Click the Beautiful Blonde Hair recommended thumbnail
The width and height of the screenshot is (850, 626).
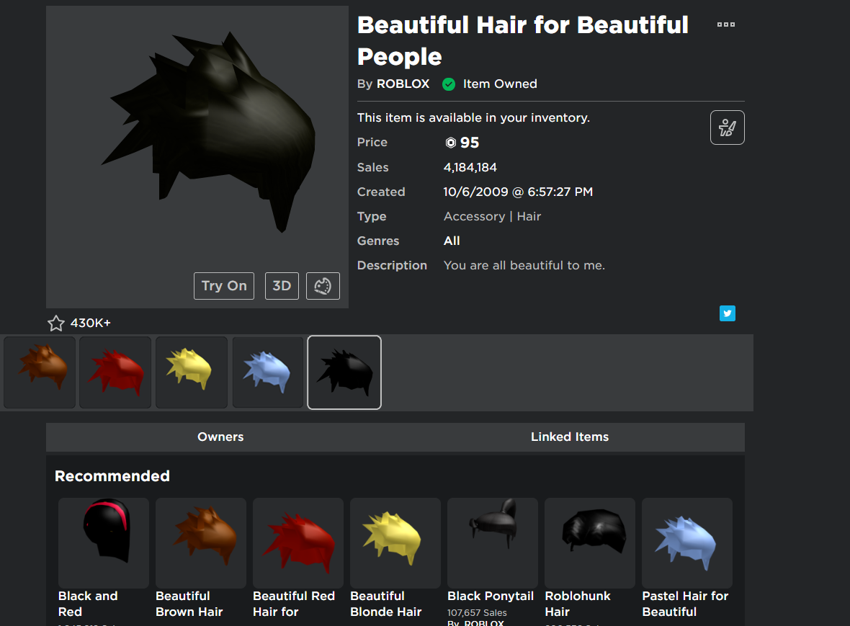tap(395, 542)
